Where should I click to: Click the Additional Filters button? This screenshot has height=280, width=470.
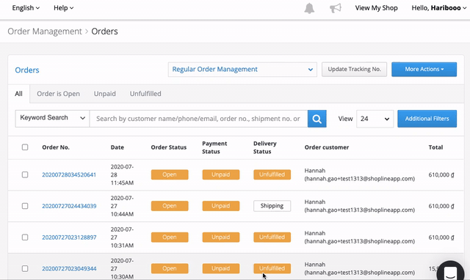(x=427, y=119)
